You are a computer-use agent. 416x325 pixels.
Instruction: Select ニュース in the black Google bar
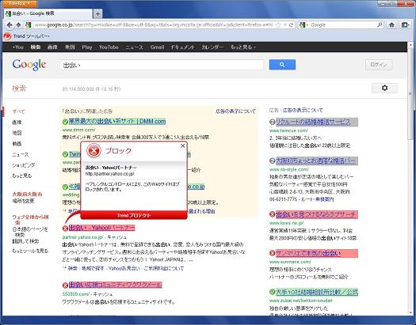click(x=134, y=47)
